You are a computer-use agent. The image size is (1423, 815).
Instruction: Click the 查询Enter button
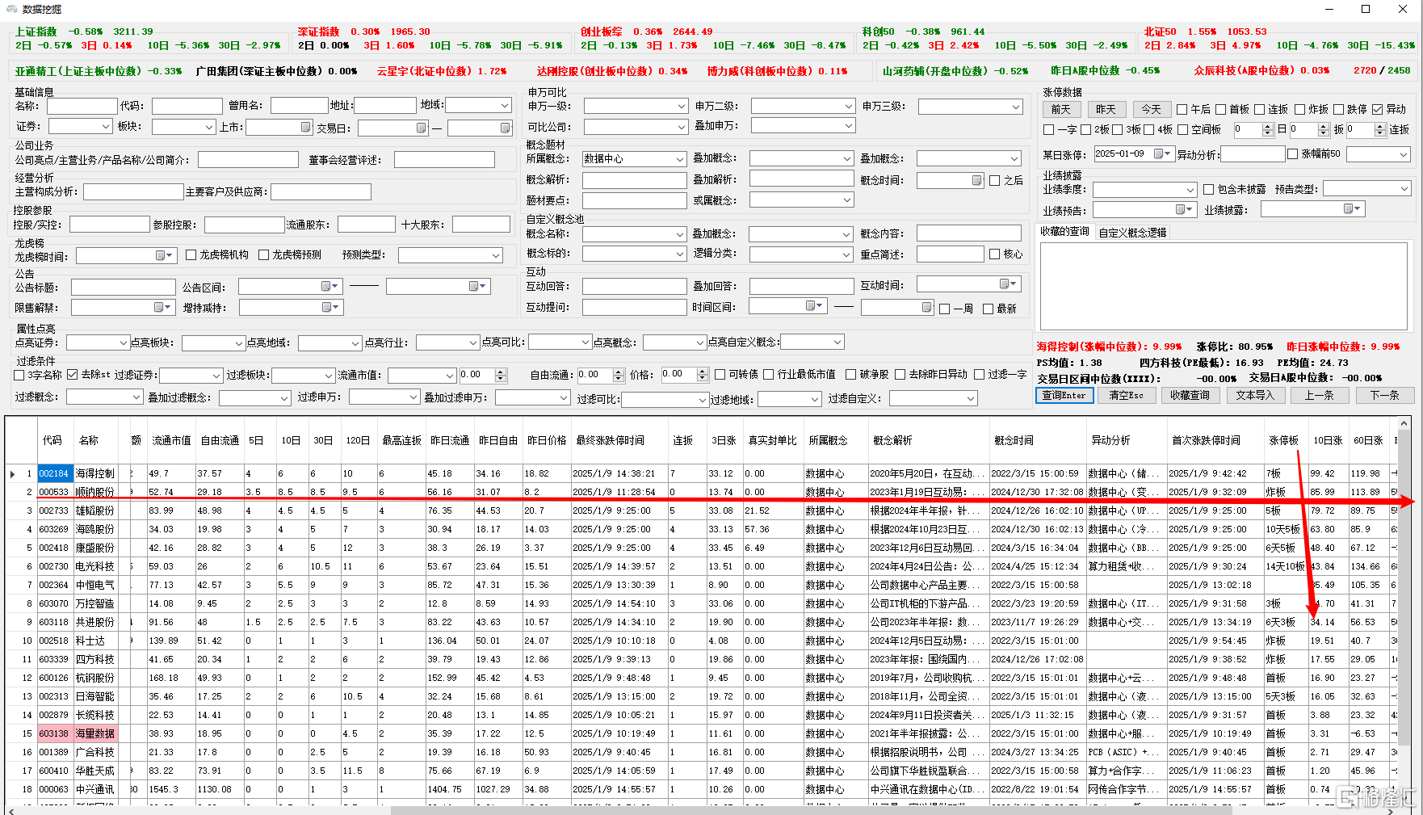tap(1064, 395)
